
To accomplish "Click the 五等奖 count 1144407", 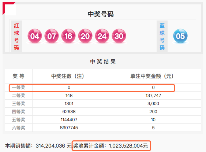I will pyautogui.click(x=69, y=120).
